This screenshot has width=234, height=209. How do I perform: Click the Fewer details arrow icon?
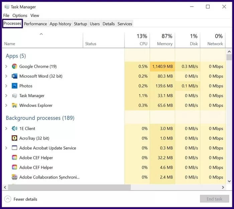point(8,199)
